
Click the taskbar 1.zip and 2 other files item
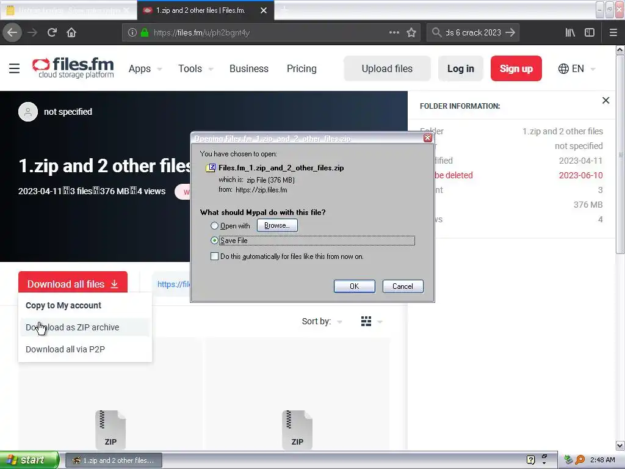114,460
